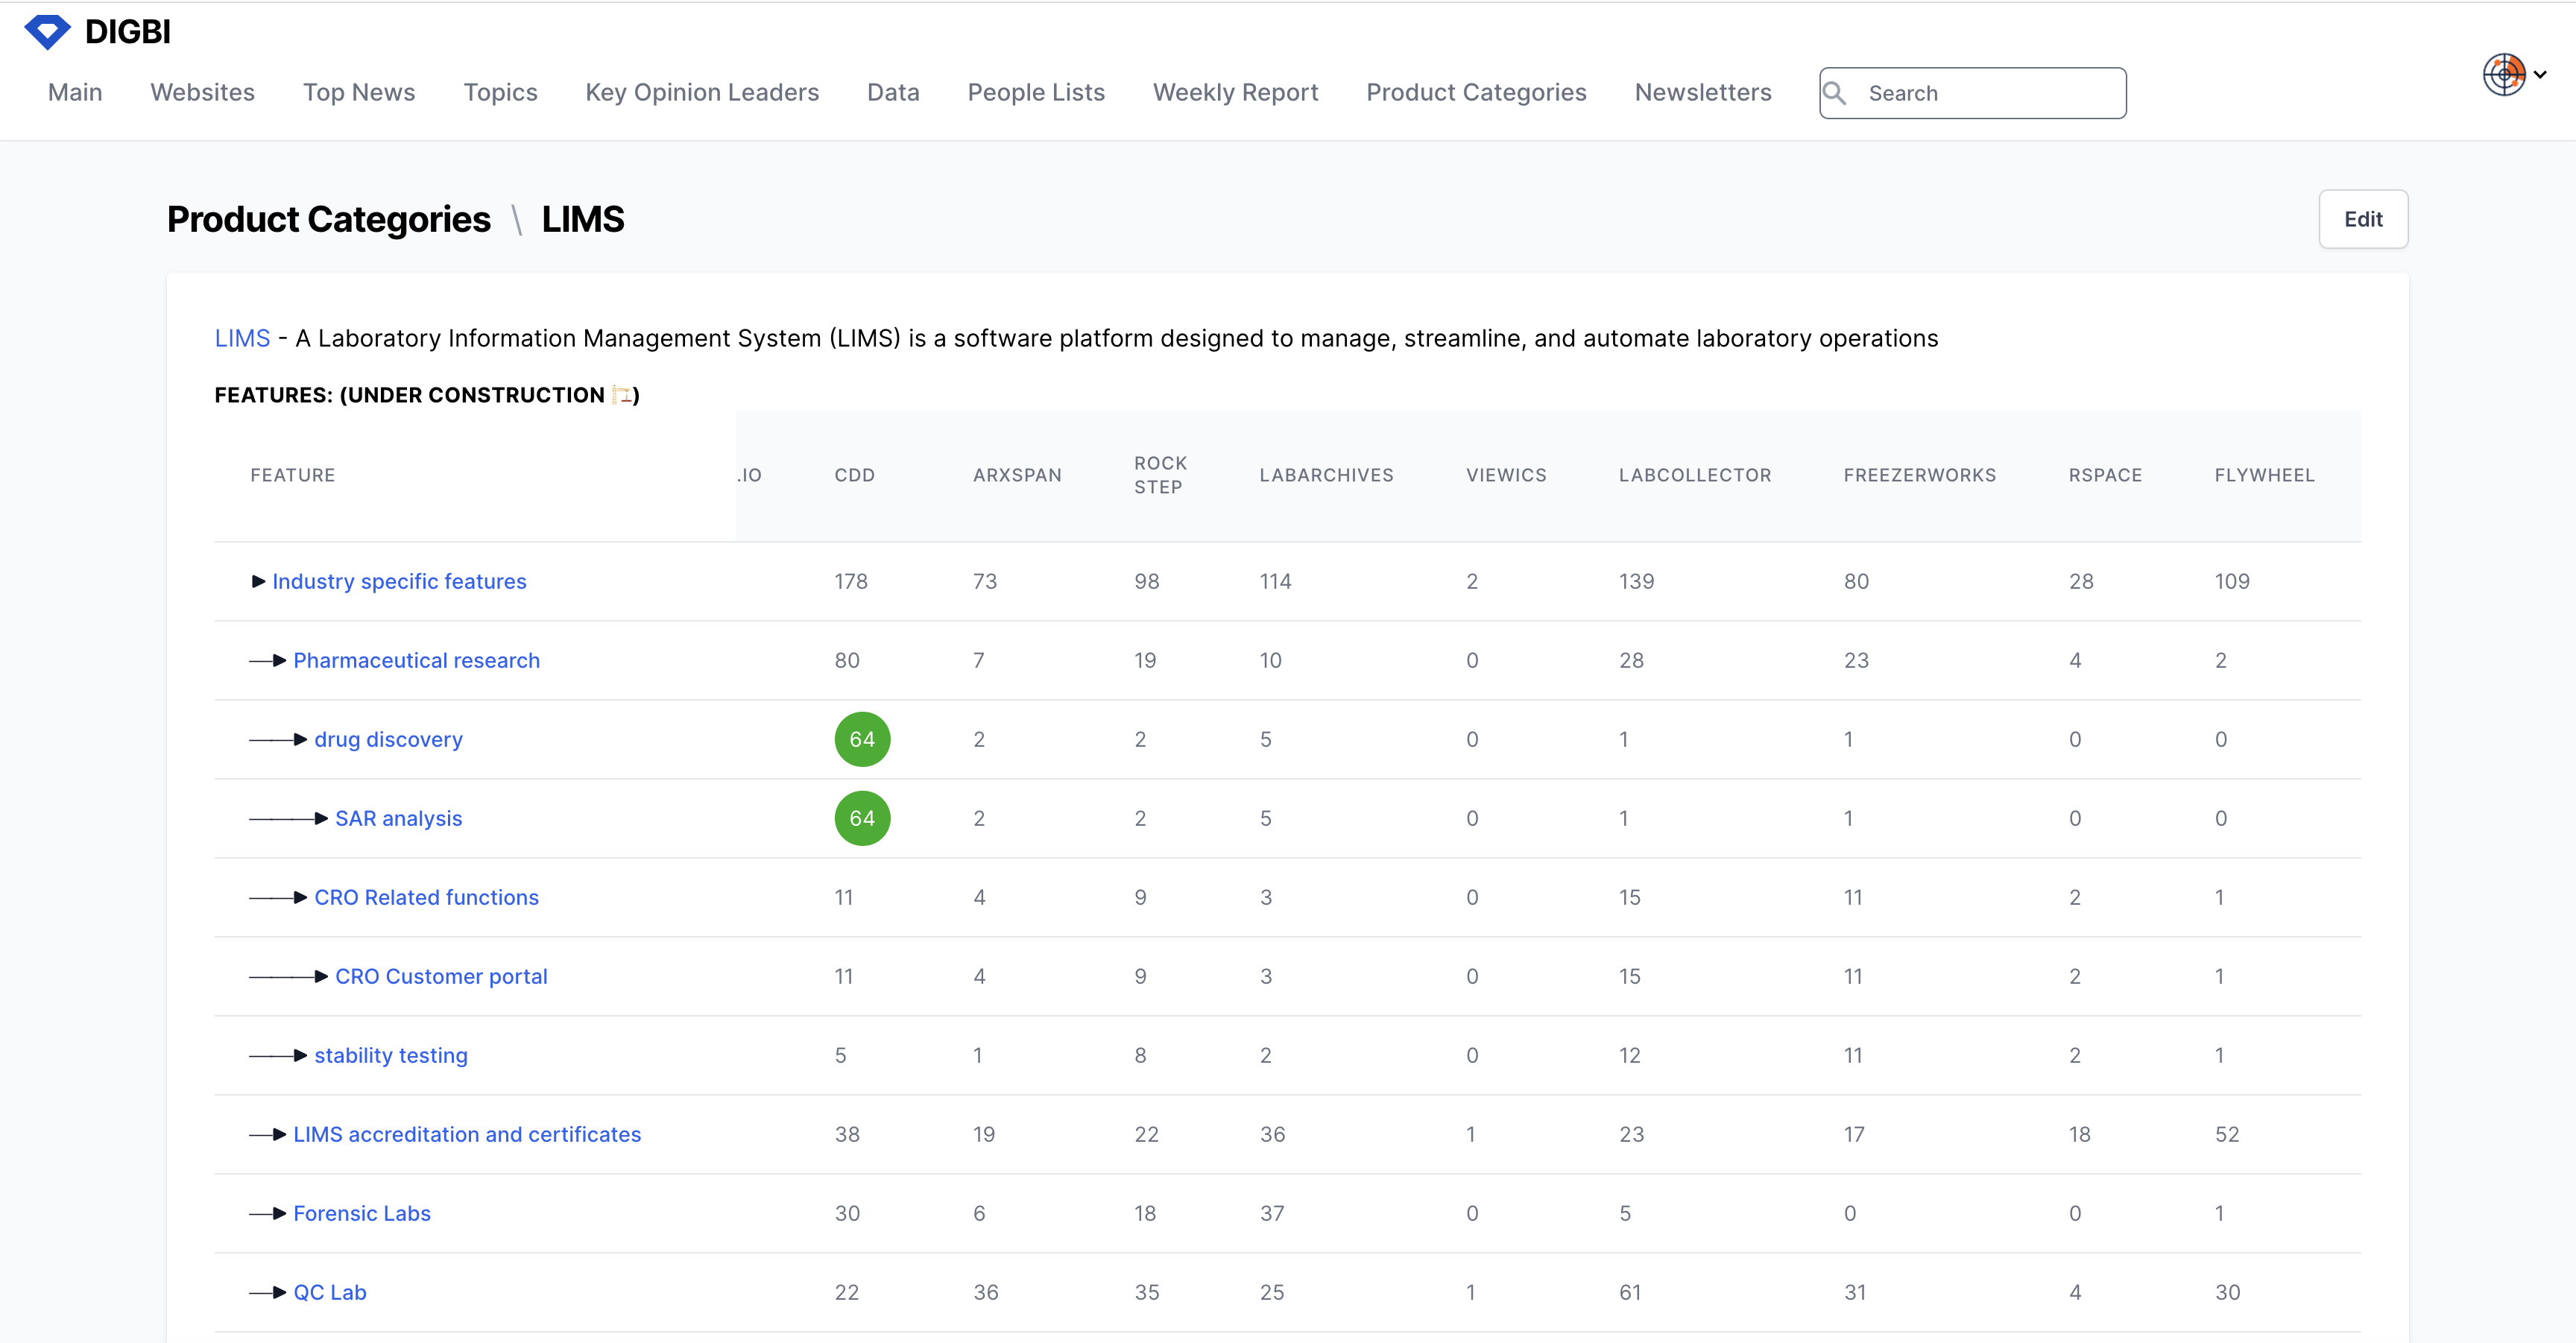Screen dimensions: 2576x1343
Task: Open Pharmaceutical research link
Action: (x=416, y=660)
